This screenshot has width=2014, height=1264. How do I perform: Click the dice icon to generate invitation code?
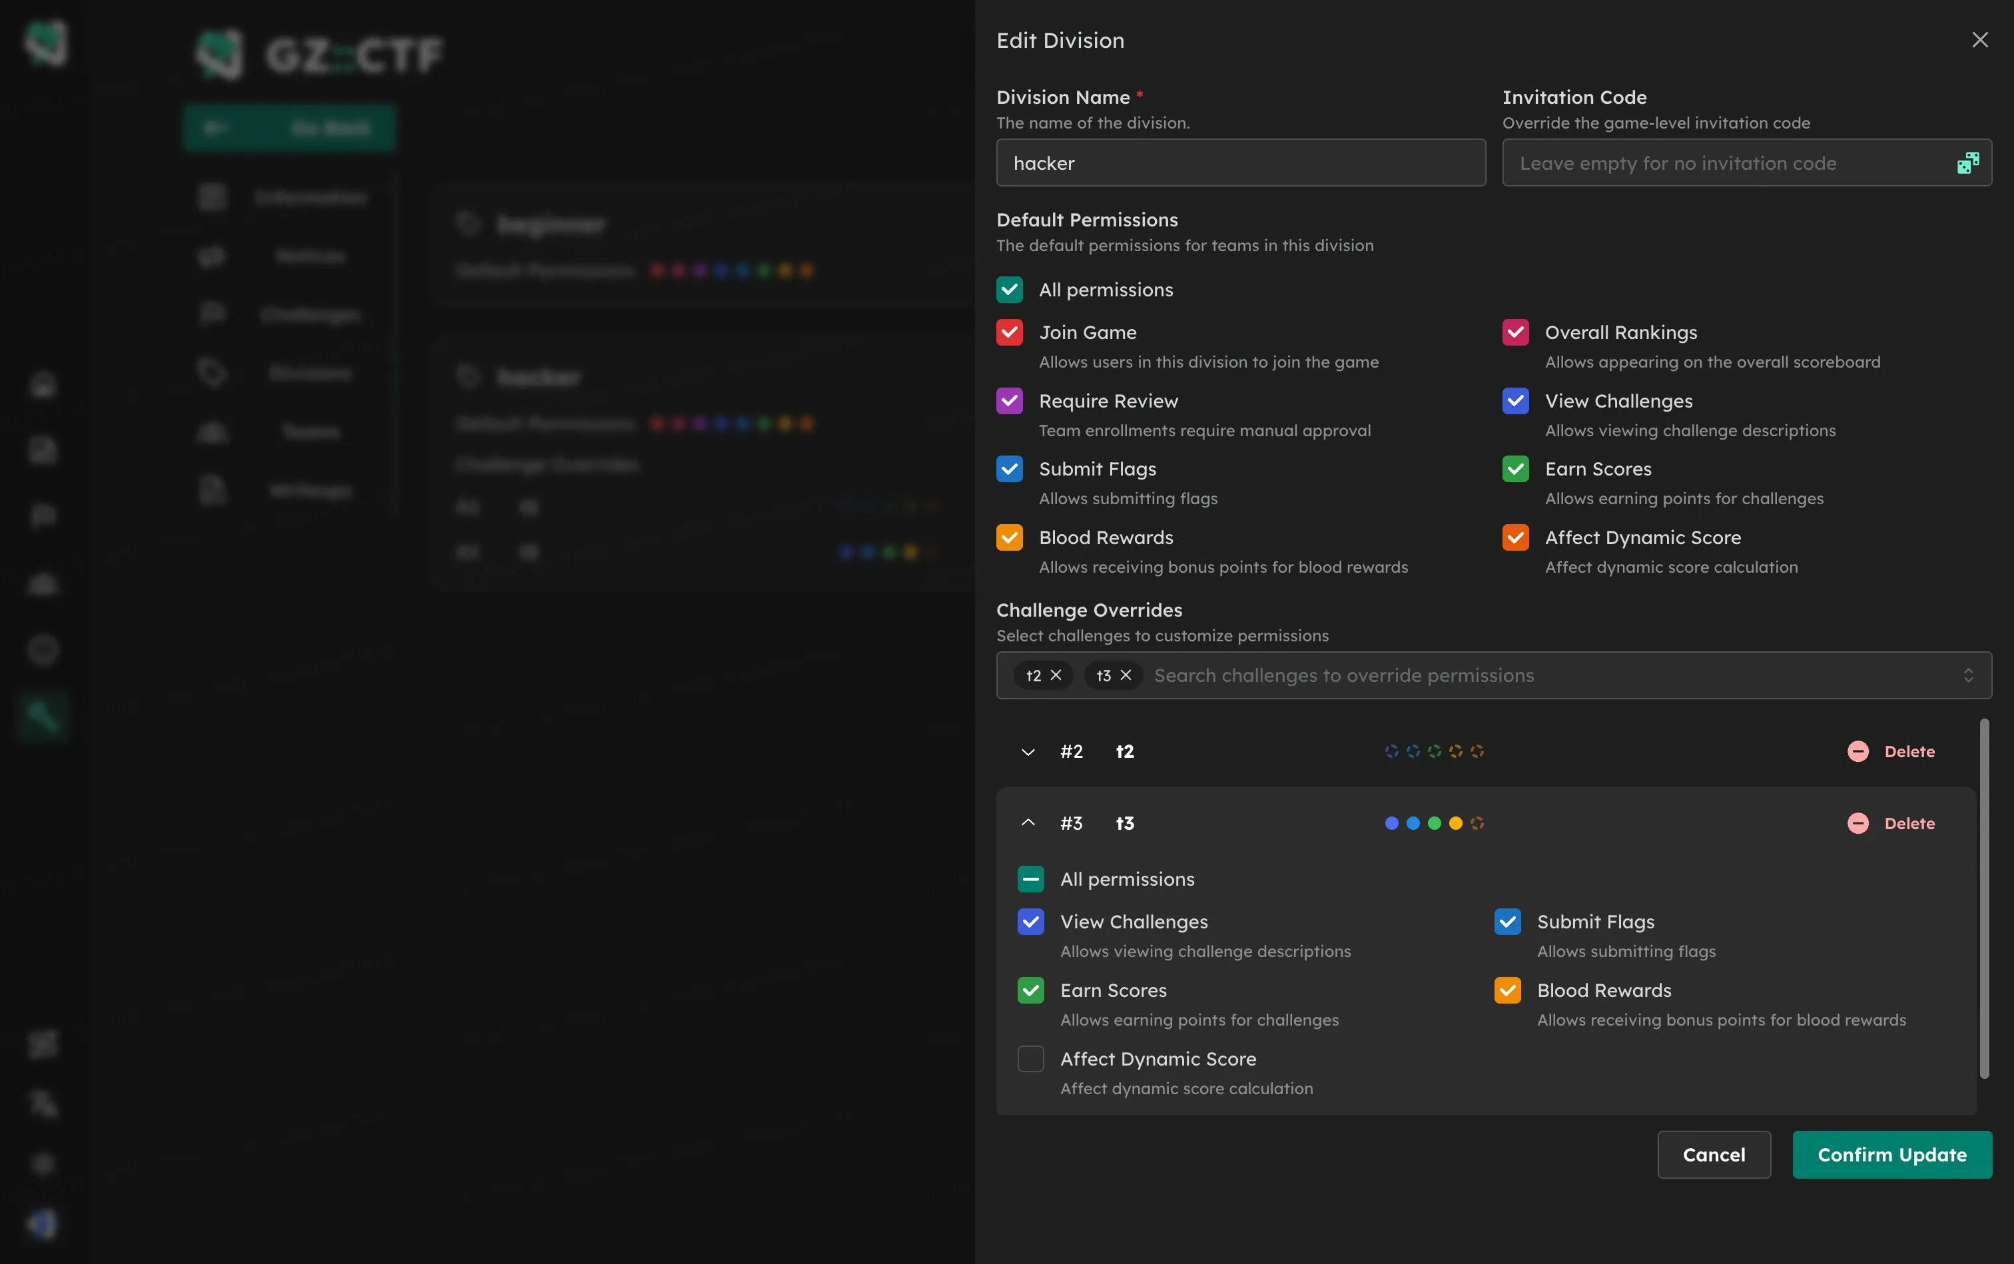(1967, 162)
